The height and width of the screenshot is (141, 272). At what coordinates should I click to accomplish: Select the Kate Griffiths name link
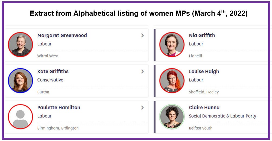click(x=53, y=71)
